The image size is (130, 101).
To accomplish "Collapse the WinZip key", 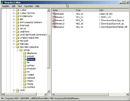I will pos(17,50).
